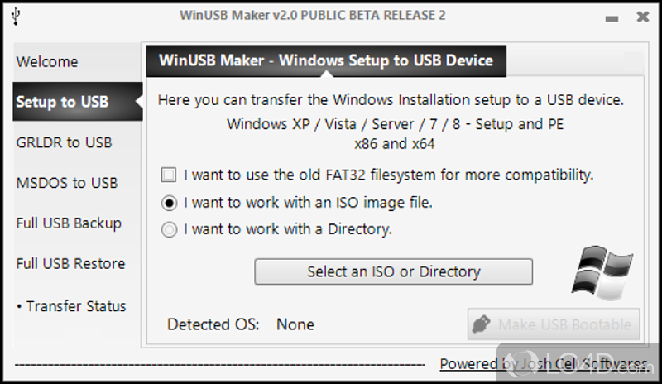Click the WinUSB Maker panel header

(x=326, y=60)
